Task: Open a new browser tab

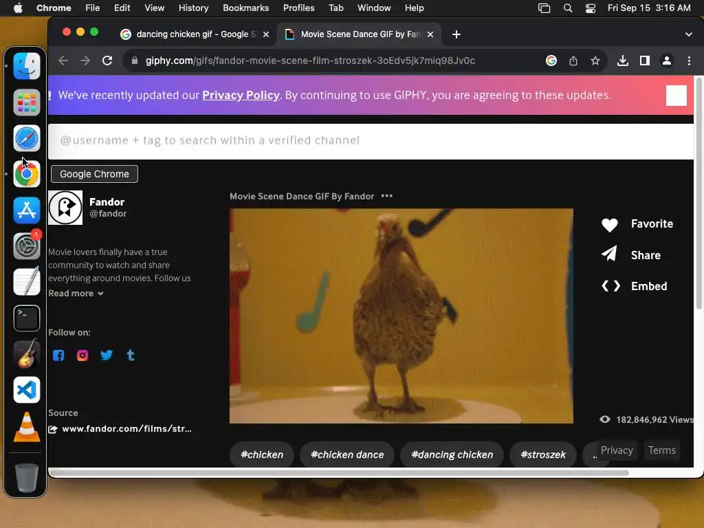Action: pos(456,34)
